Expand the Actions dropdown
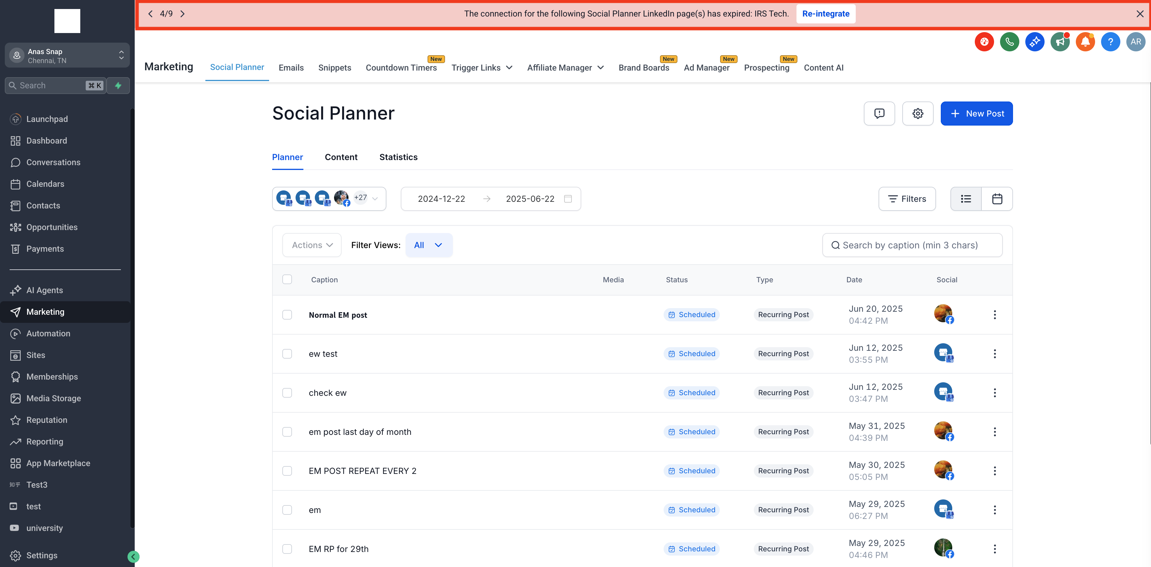The height and width of the screenshot is (567, 1151). pyautogui.click(x=312, y=245)
